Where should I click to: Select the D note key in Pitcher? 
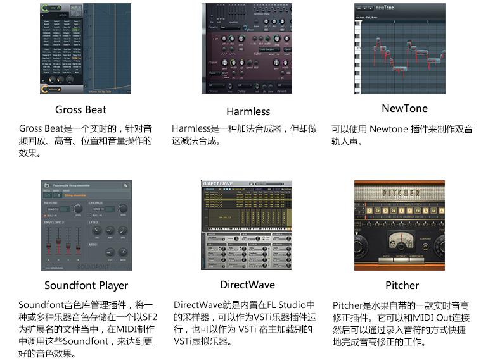pos(385,211)
